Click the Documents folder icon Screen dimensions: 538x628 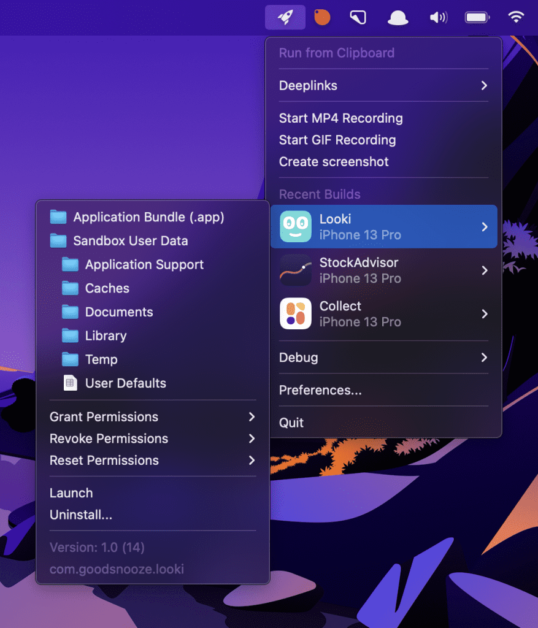pos(70,312)
